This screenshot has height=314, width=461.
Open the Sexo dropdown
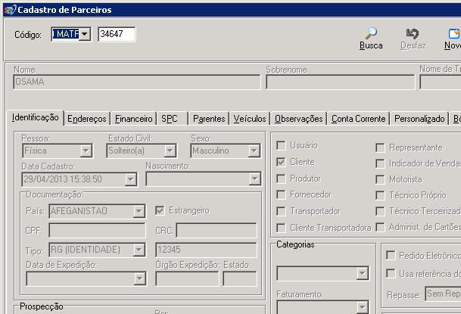tap(254, 151)
